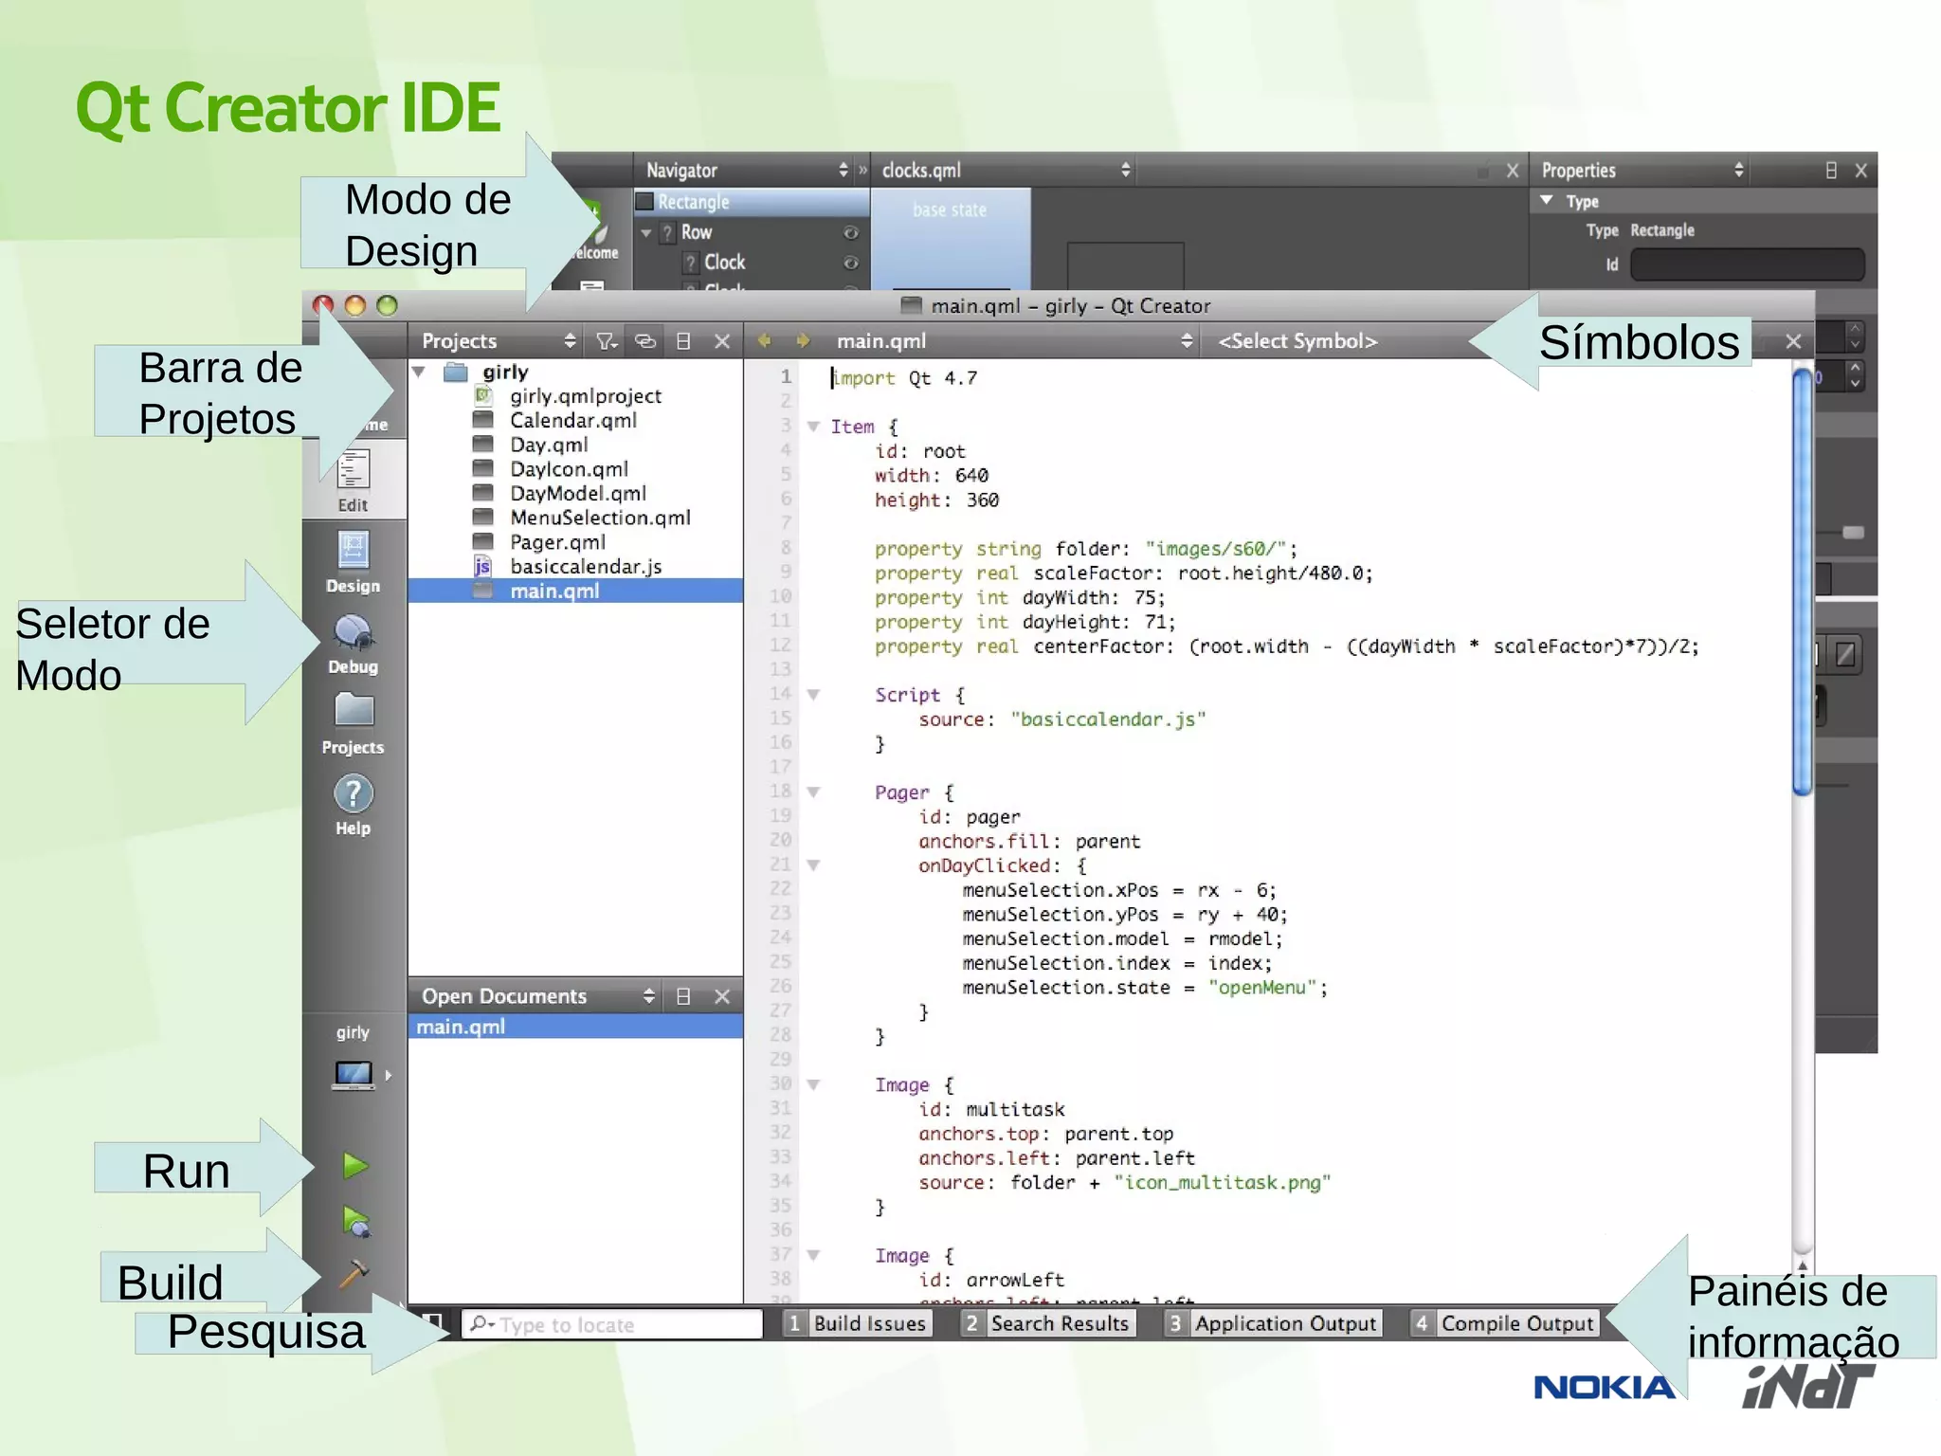The width and height of the screenshot is (1941, 1456).
Task: Open the Build Issues output pane
Action: click(859, 1323)
